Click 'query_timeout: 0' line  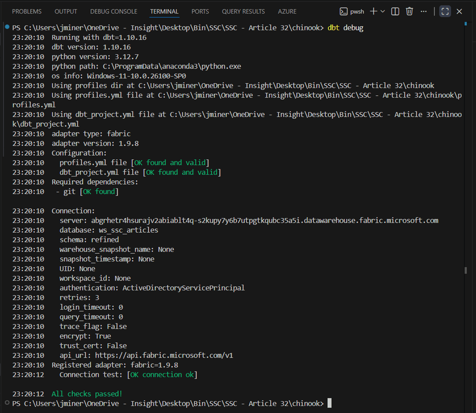coord(91,317)
